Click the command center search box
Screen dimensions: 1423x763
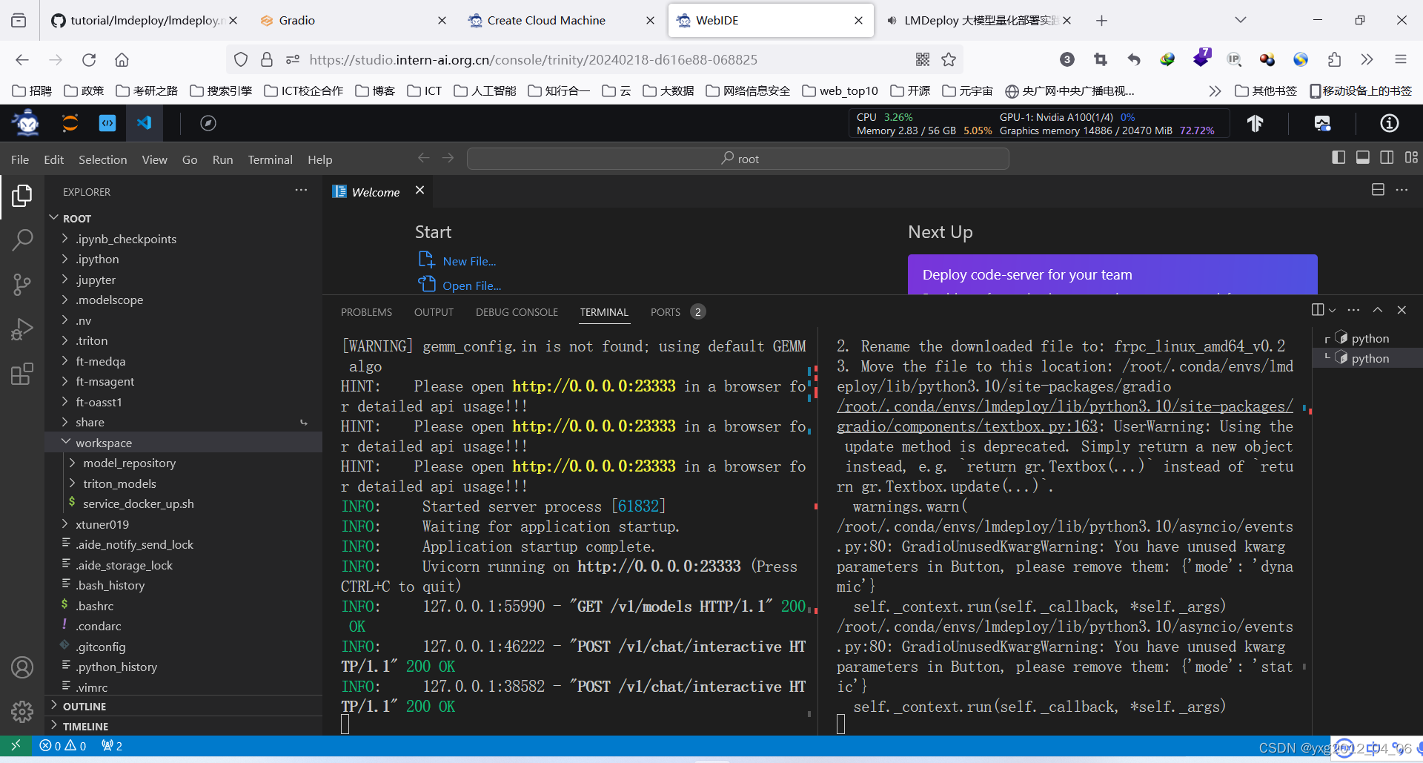tap(738, 159)
